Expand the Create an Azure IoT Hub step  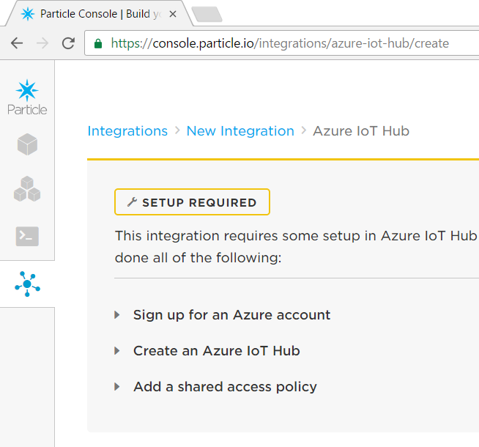click(117, 351)
